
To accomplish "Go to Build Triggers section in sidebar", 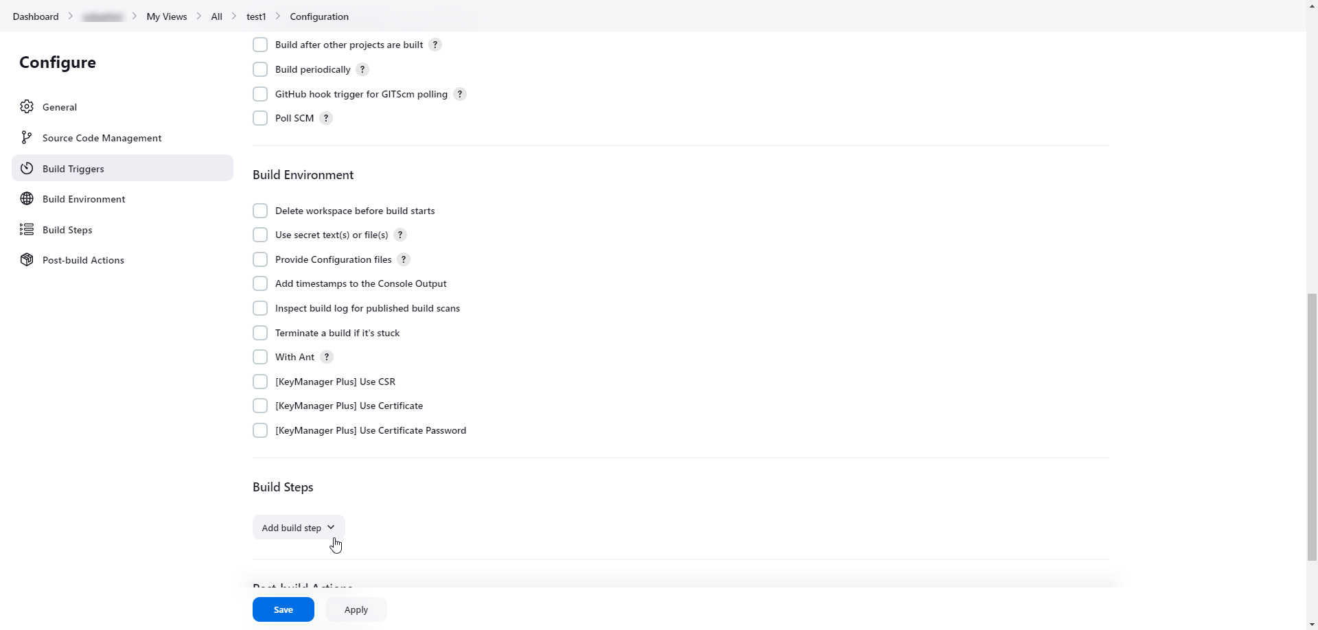I will (73, 169).
